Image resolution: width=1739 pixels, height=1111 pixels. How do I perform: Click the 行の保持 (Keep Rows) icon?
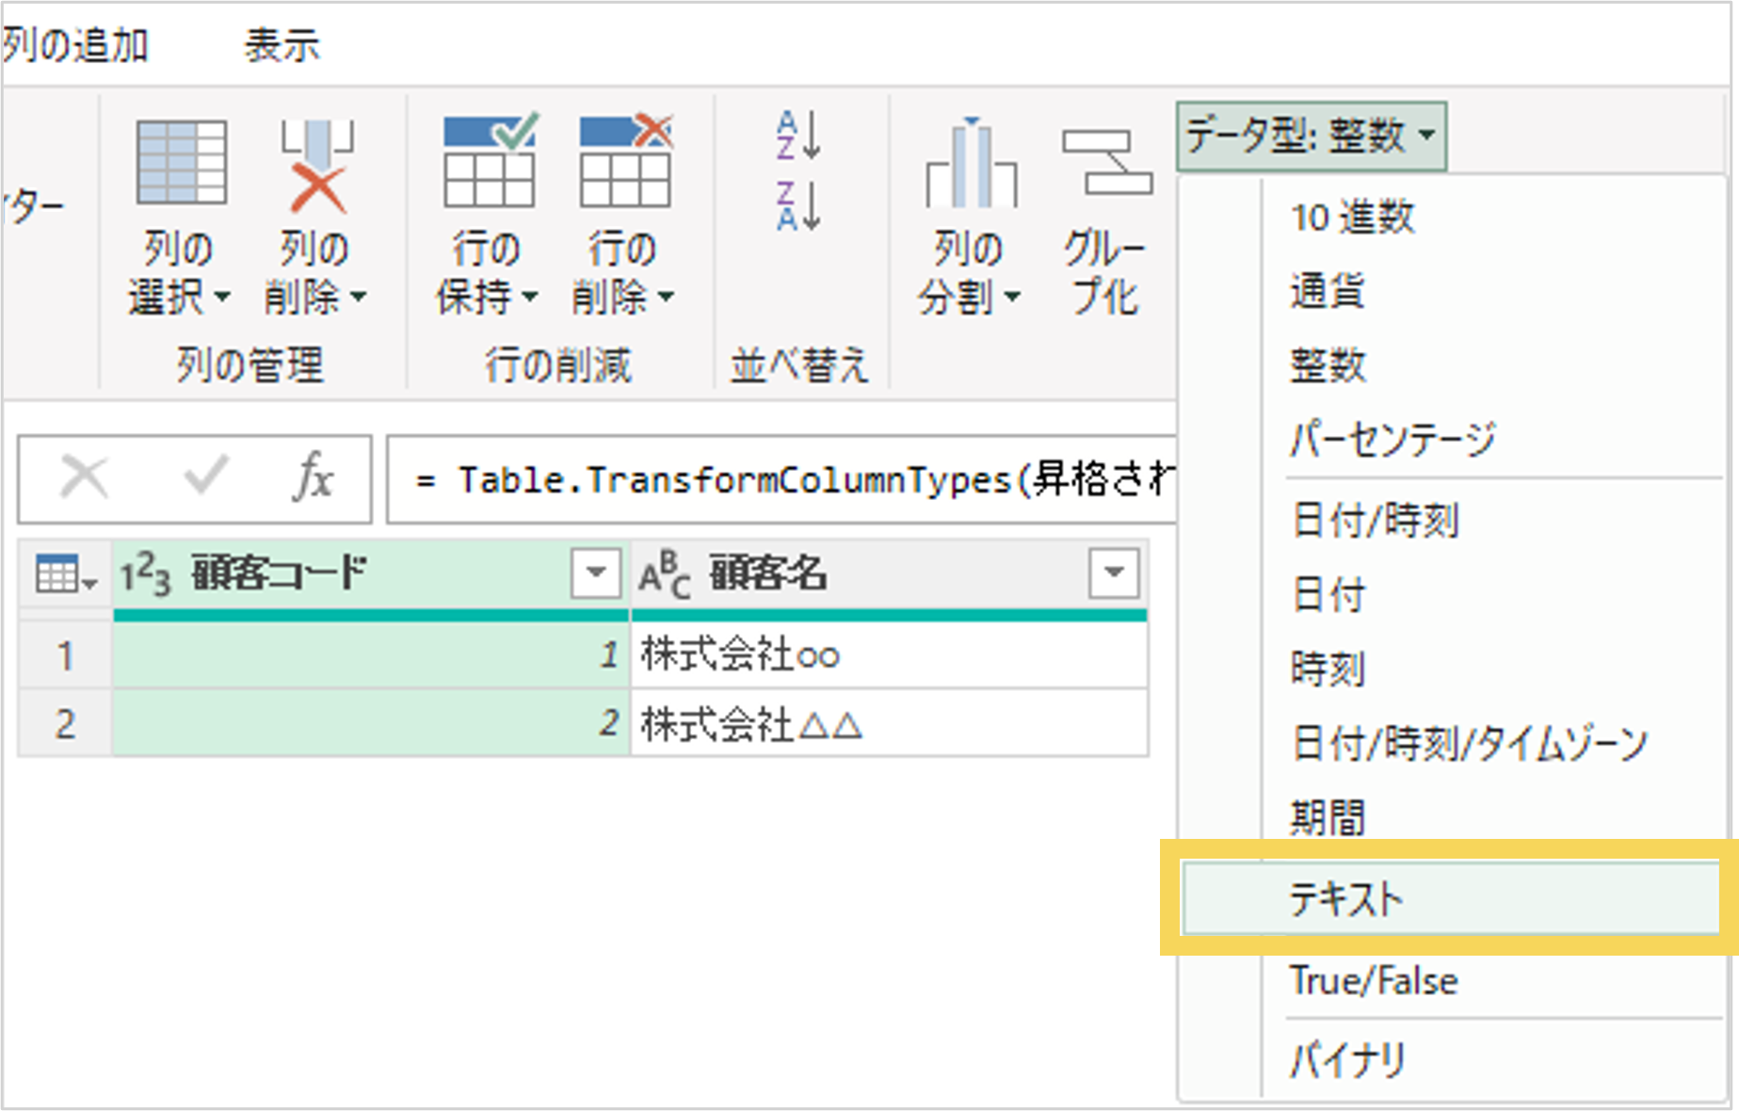(x=489, y=160)
